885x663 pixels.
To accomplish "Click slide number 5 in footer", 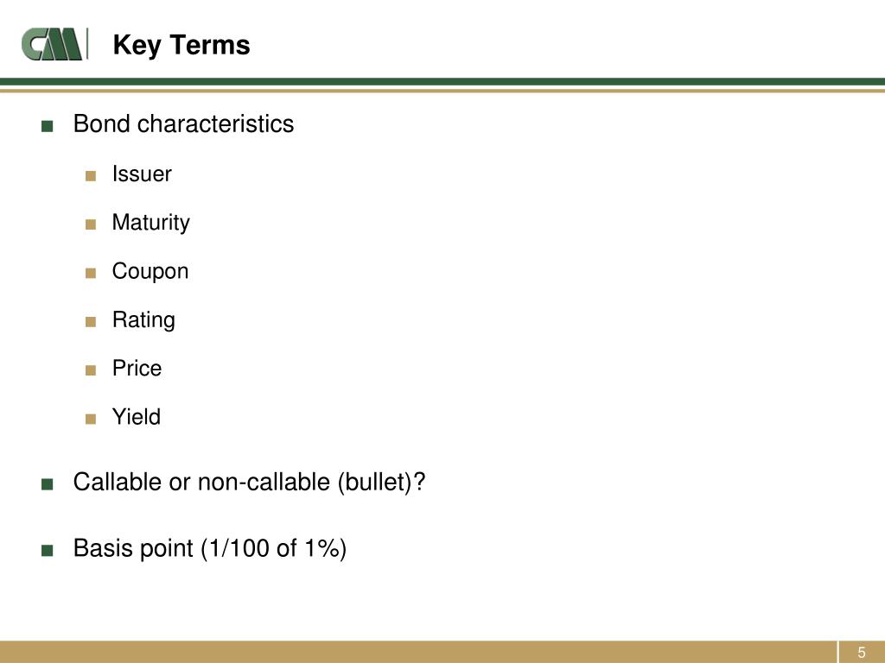I will (862, 653).
